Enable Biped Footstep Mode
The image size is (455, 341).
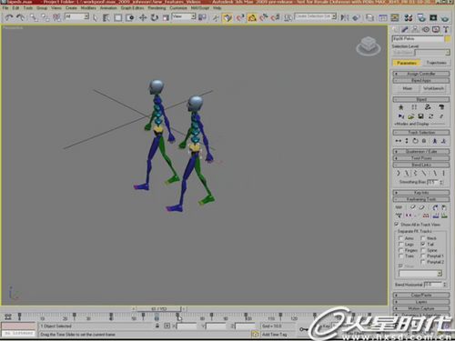pyautogui.click(x=414, y=107)
